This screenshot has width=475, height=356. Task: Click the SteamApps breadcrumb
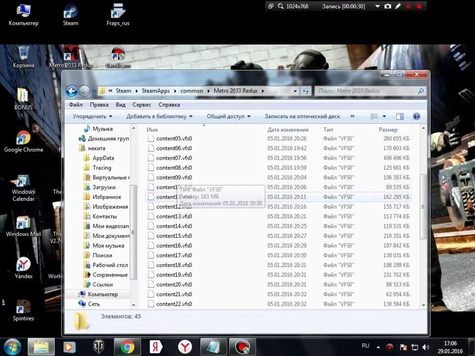[156, 91]
